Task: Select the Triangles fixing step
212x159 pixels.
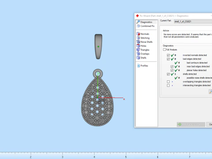Action: click(x=143, y=50)
